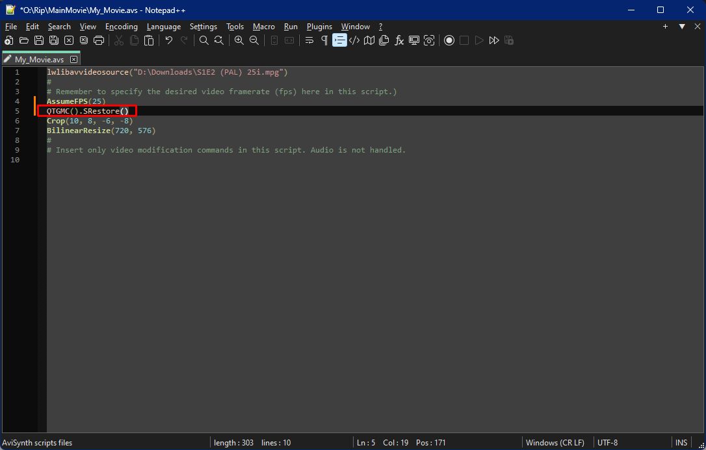Disable the indent guide toggle
Viewport: 706px width, 450px height.
[x=339, y=40]
